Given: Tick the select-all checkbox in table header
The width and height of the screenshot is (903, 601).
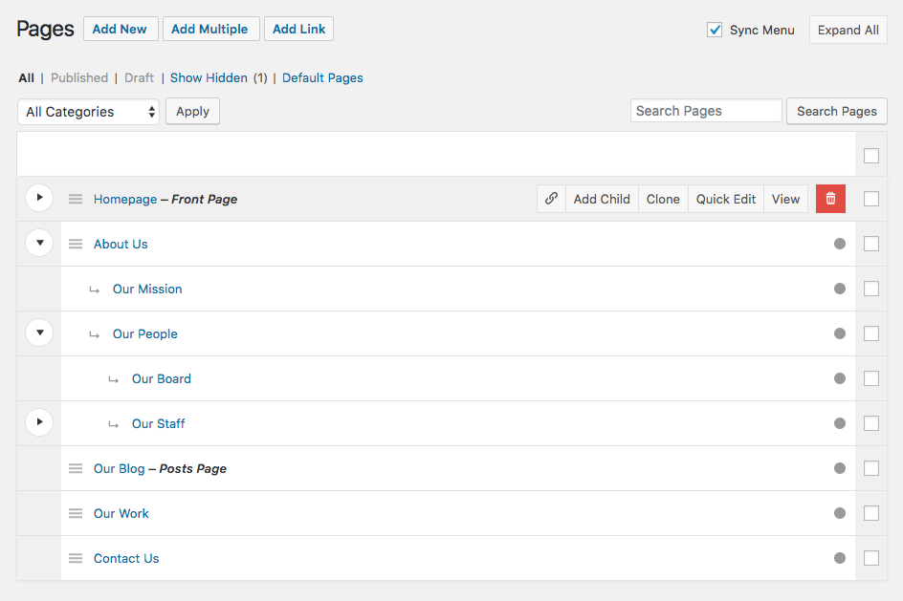Looking at the screenshot, I should [x=870, y=156].
